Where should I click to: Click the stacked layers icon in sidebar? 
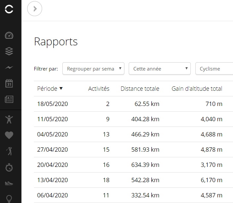9,51
